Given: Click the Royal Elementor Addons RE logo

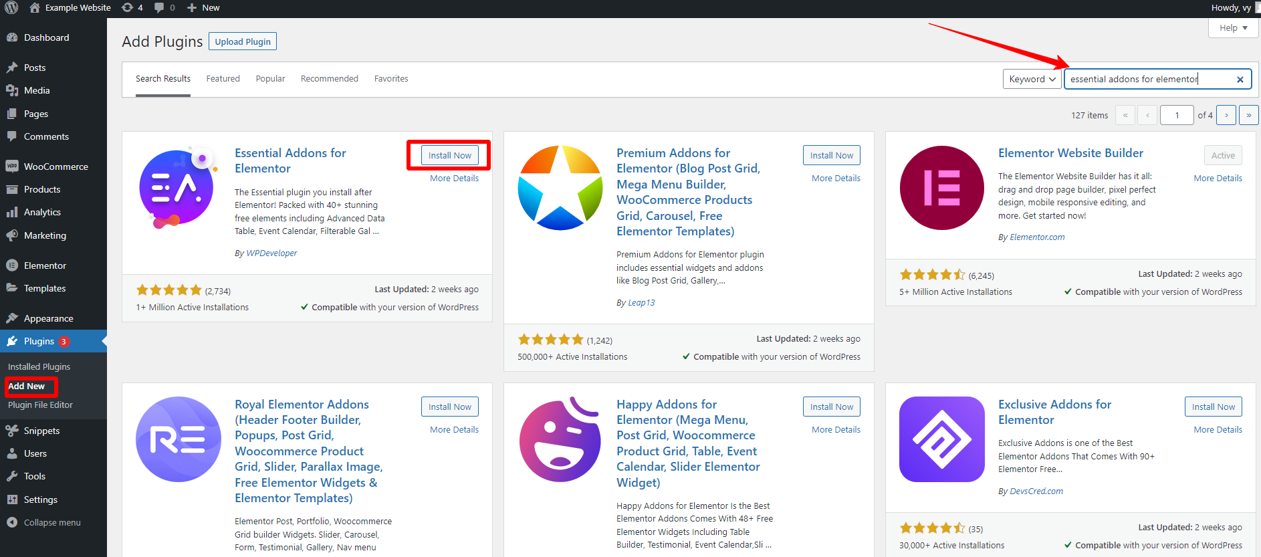Looking at the screenshot, I should [x=179, y=439].
